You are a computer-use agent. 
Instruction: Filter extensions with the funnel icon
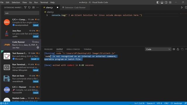25,7
